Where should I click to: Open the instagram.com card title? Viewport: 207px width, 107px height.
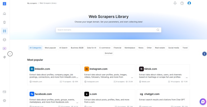coord(99,69)
